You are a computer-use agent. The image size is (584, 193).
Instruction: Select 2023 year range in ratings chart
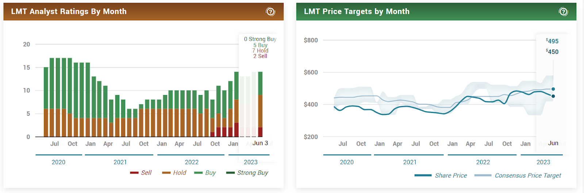250,162
